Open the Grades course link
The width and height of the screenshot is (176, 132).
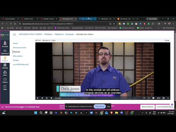tap(16, 60)
